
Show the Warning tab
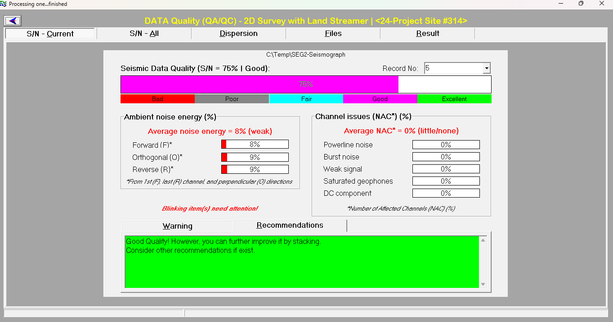click(177, 226)
